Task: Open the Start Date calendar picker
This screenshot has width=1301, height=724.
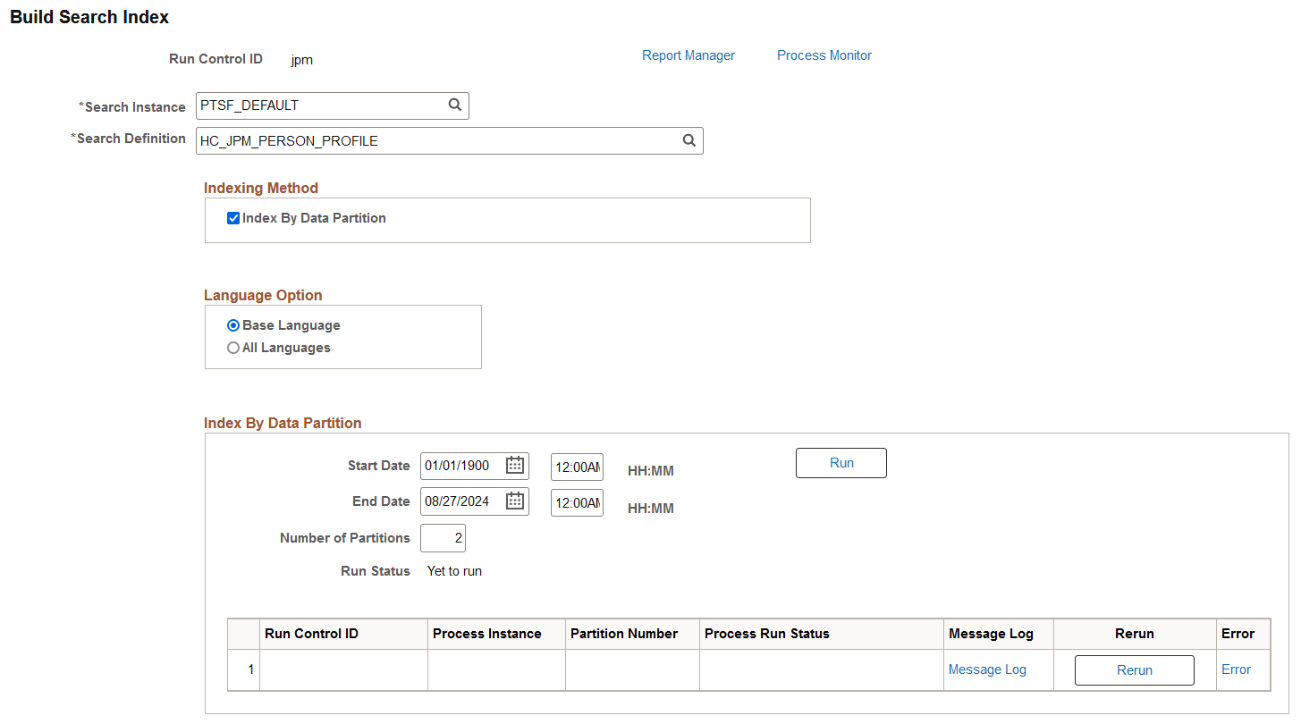Action: (x=514, y=465)
